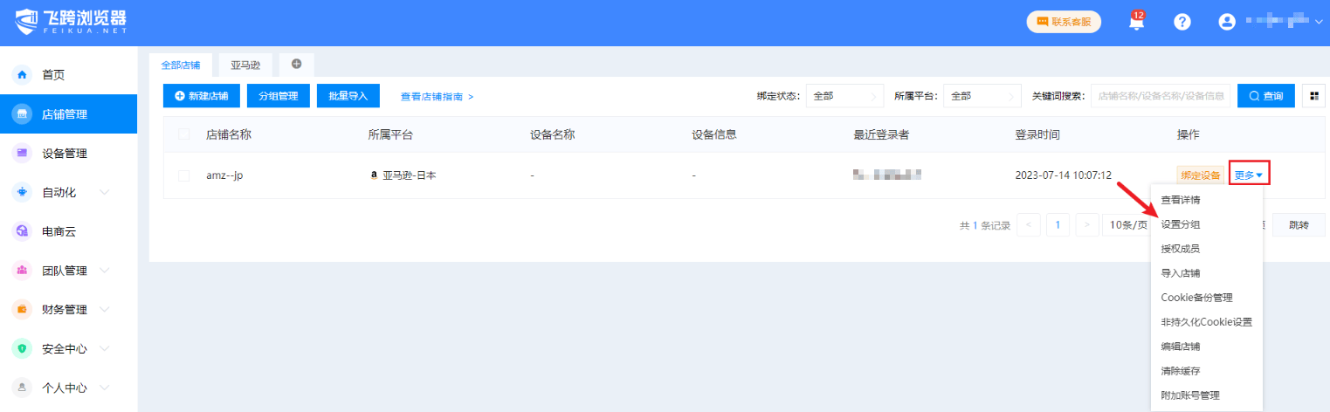
Task: Add a new tab with plus icon
Action: tap(296, 64)
